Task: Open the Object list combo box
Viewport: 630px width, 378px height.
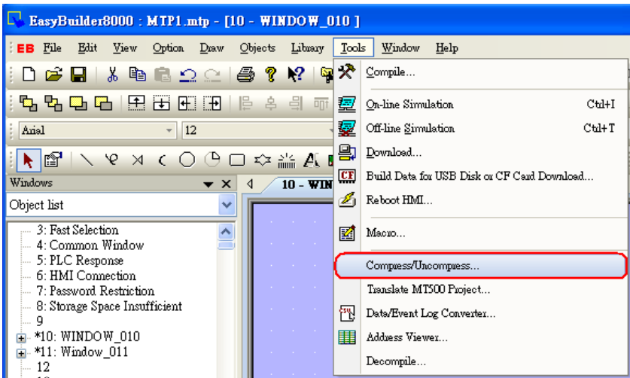Action: tap(227, 205)
